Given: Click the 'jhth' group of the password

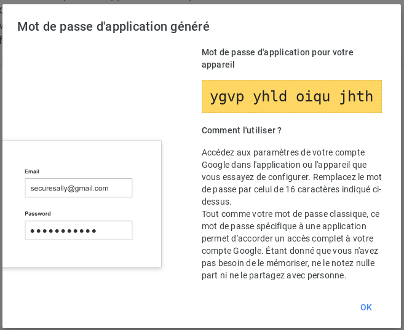Looking at the screenshot, I should (x=356, y=96).
